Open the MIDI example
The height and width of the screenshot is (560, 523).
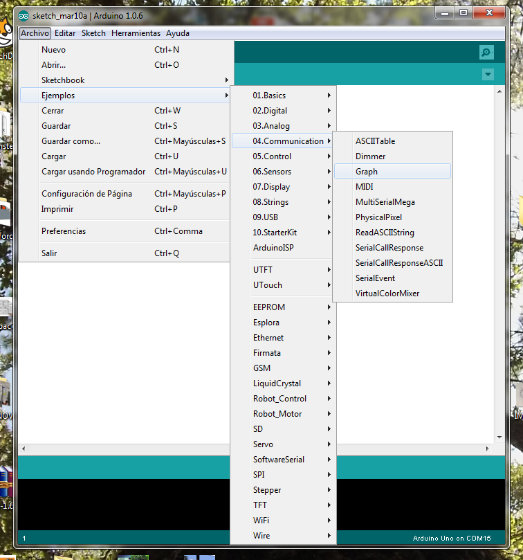pyautogui.click(x=393, y=187)
